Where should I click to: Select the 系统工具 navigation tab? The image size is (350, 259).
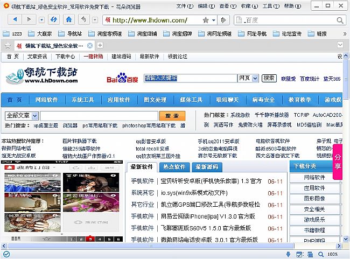coord(83,100)
